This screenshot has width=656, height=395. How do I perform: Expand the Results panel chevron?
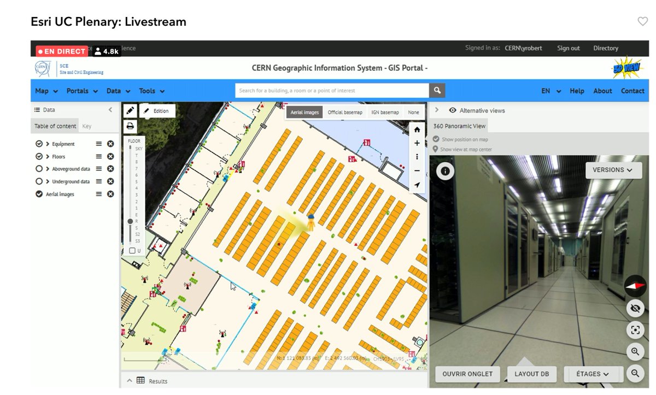[130, 381]
